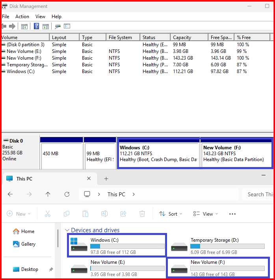The image size is (275, 280).
Task: Select the Windows (C:) partition in Disk 0
Action: [x=158, y=154]
